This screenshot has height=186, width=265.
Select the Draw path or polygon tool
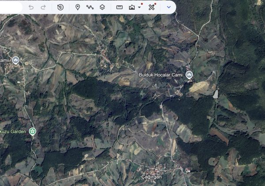click(x=90, y=7)
